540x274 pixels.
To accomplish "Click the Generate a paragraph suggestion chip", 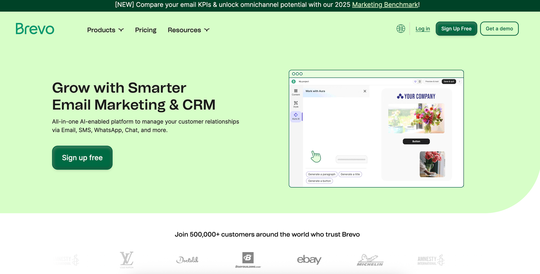I will 321,174.
